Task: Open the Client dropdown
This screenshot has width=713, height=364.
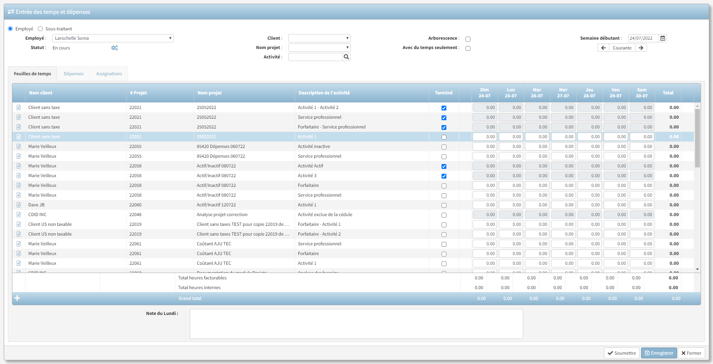Action: pyautogui.click(x=319, y=38)
